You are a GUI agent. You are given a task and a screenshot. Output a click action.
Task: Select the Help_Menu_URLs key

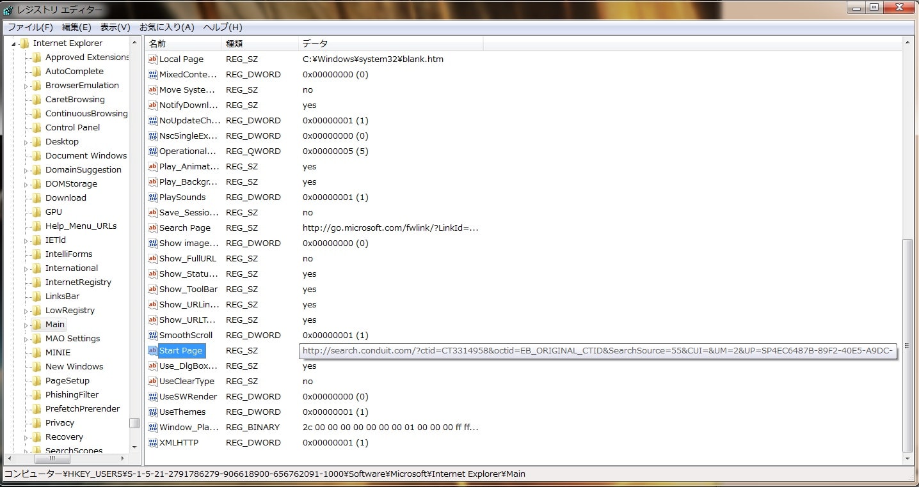tap(81, 226)
